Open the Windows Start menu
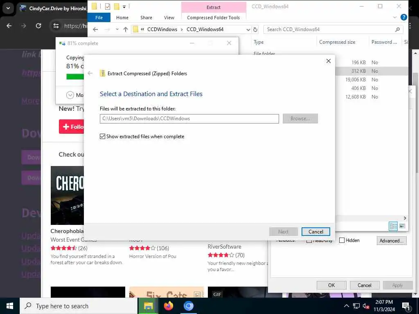The image size is (419, 314). point(10,306)
